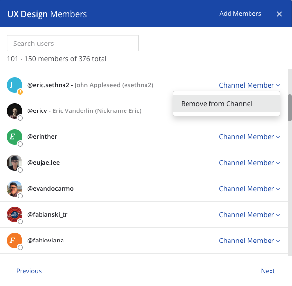Click the @eujae.lee username
Screen dimensions: 292x286
43,163
